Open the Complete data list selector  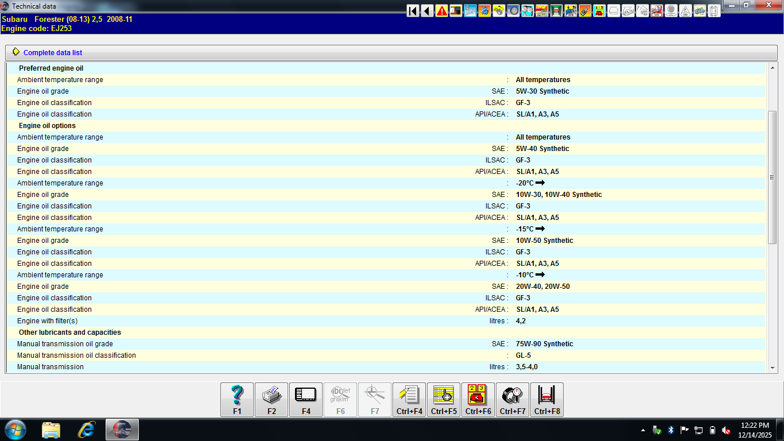coord(392,52)
